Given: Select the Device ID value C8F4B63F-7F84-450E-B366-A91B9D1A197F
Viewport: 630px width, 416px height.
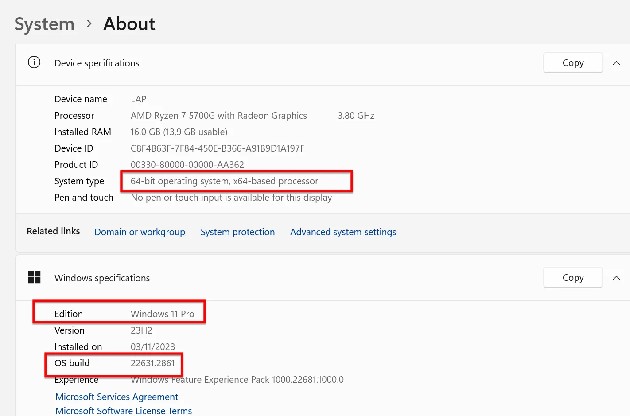Looking at the screenshot, I should click(x=218, y=148).
